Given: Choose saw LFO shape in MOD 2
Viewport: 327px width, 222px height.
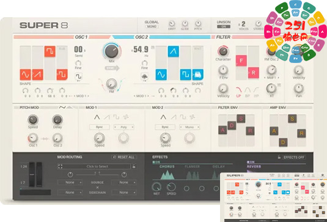Looking at the screenshot, I should pyautogui.click(x=174, y=117).
